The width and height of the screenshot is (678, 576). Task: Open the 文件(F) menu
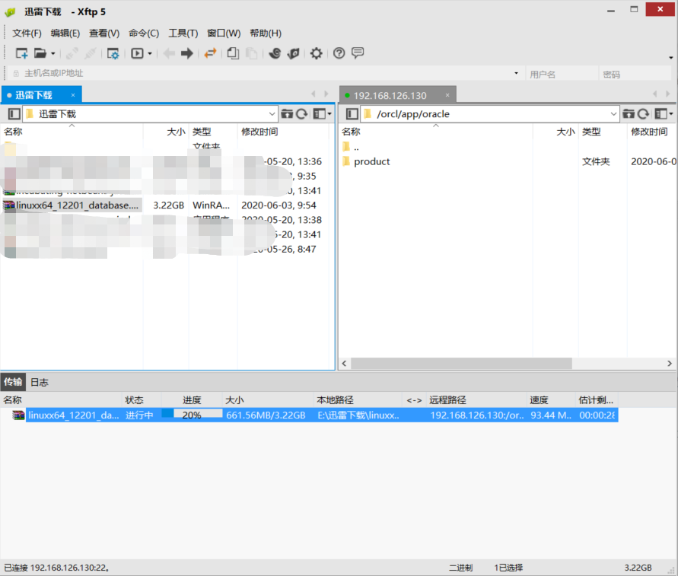pos(27,33)
